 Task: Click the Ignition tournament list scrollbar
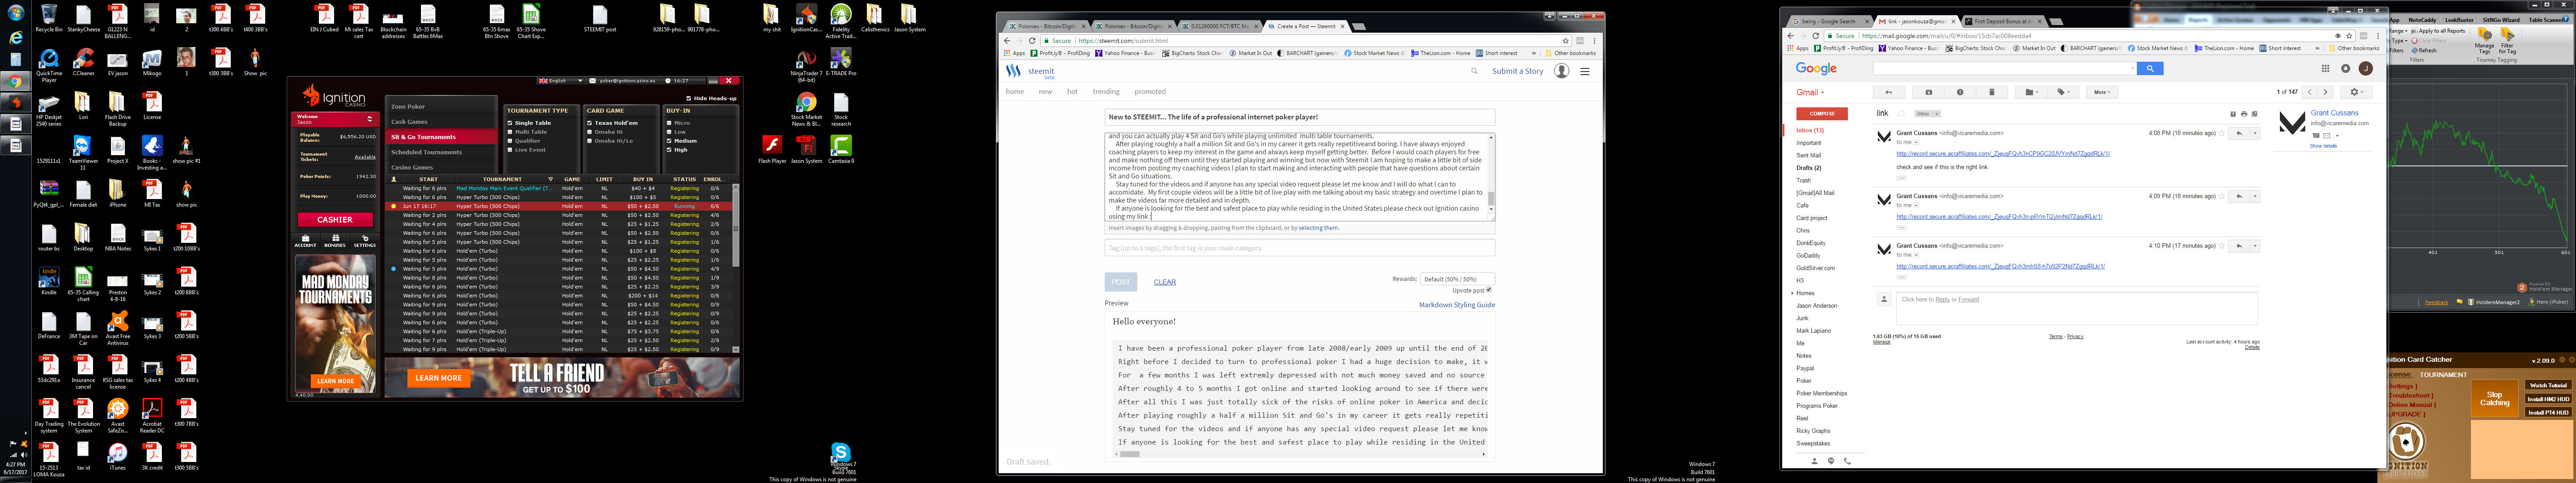coord(736,268)
